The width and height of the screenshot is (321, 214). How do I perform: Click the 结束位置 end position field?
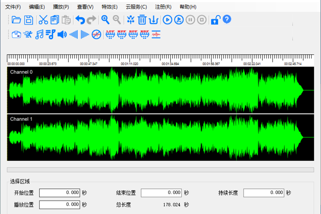(x=161, y=193)
